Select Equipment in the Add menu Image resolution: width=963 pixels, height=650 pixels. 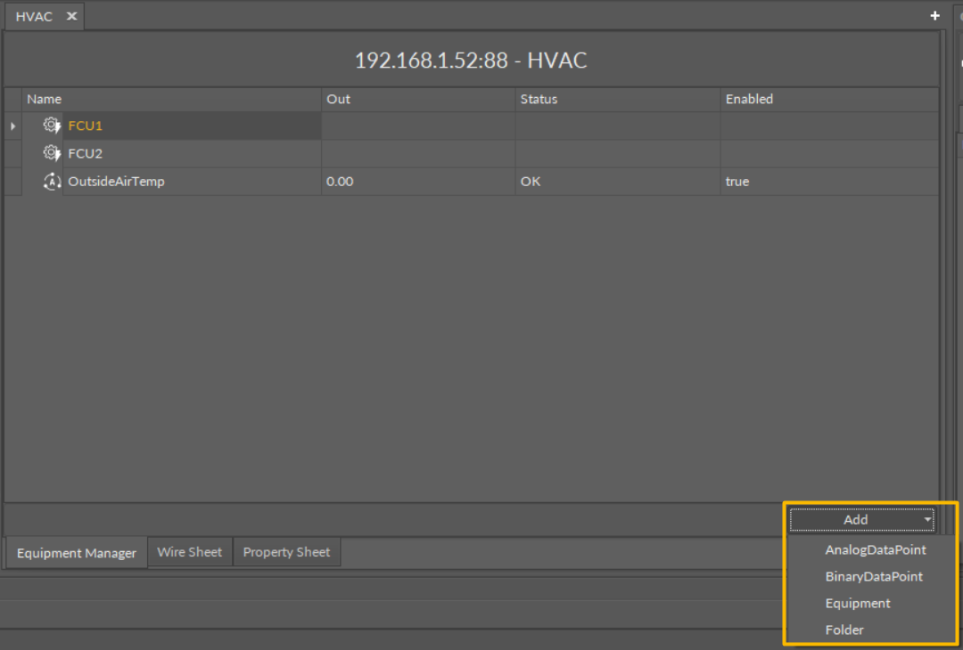(857, 604)
